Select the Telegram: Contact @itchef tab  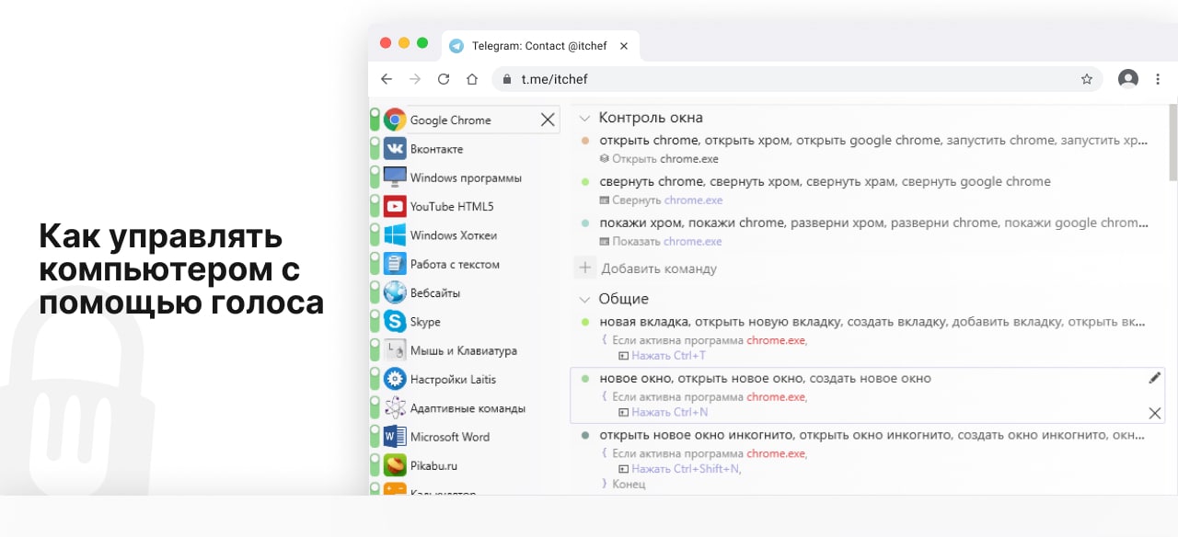click(x=541, y=45)
